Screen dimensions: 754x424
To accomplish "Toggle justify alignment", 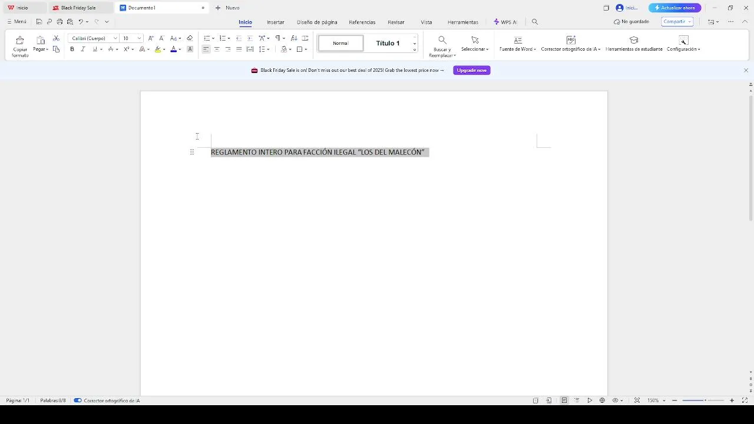I will pos(239,49).
